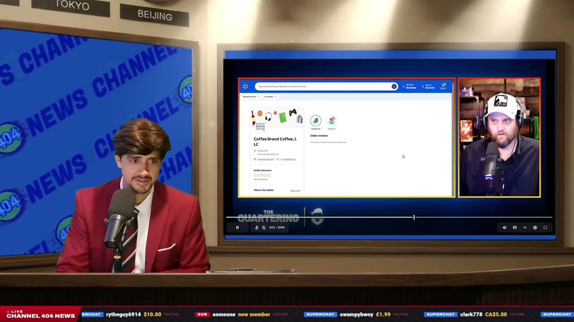This screenshot has height=322, width=574.
Task: Click the Walmart spark logo
Action: 245,86
